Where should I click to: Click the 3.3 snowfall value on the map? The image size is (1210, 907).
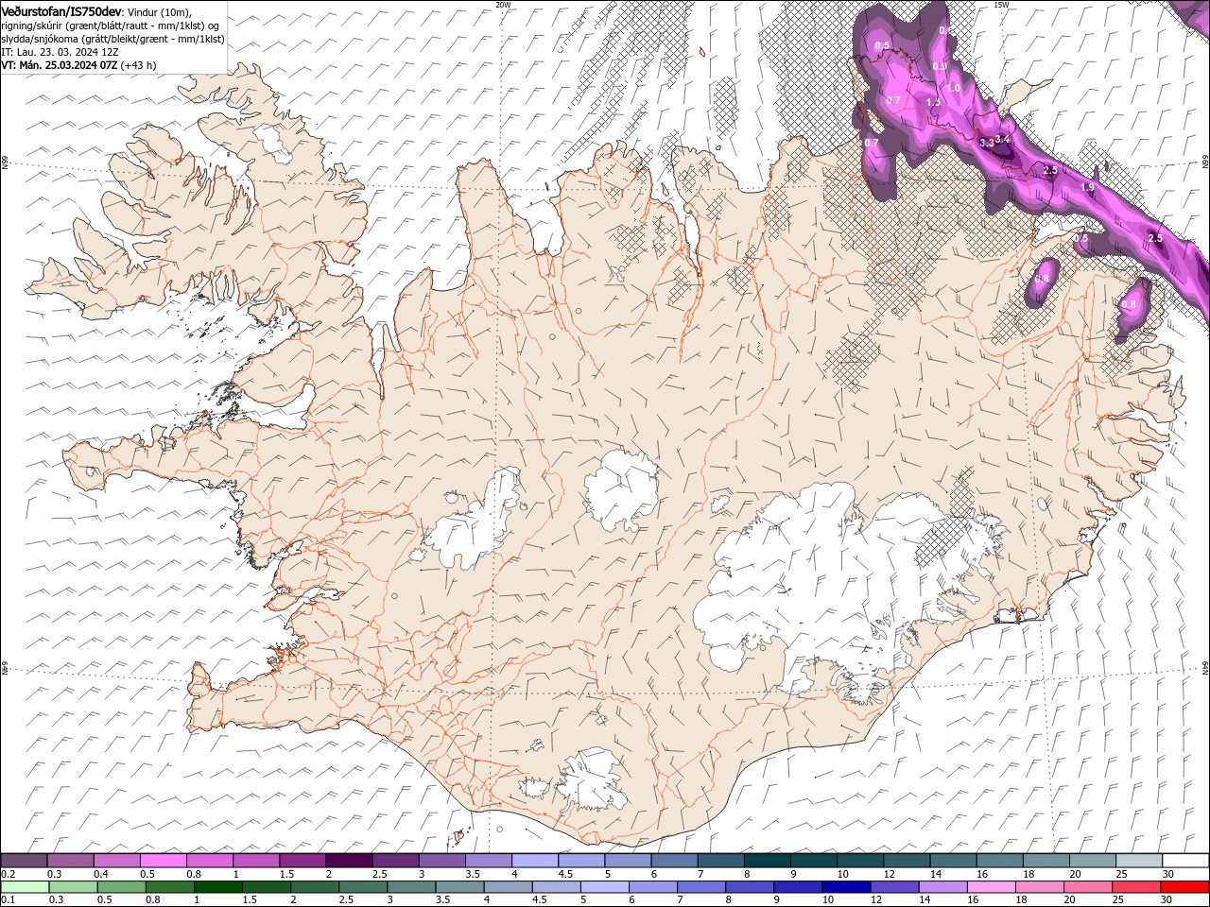[x=986, y=143]
